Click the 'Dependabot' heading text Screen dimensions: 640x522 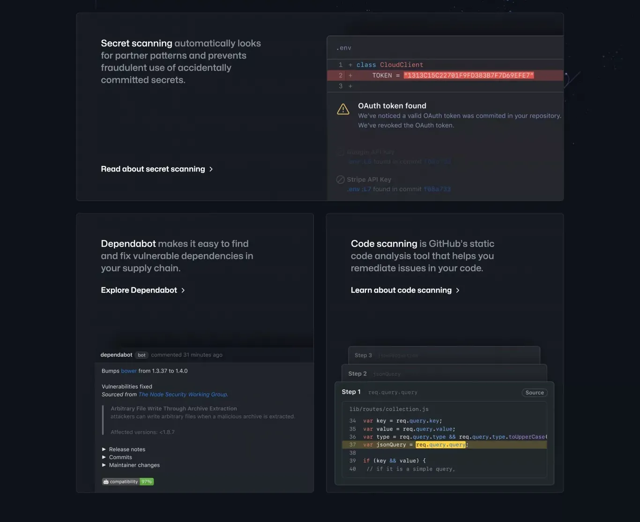128,244
